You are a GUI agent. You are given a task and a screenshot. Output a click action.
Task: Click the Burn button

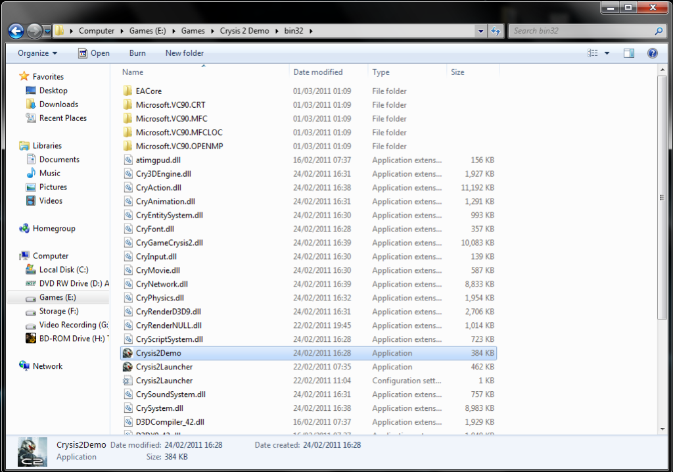[137, 53]
